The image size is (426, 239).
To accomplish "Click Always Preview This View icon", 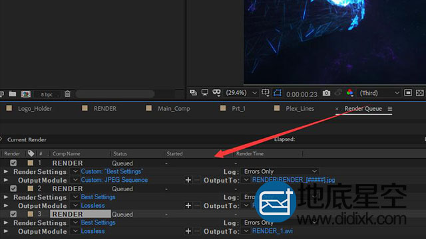I will (x=193, y=93).
